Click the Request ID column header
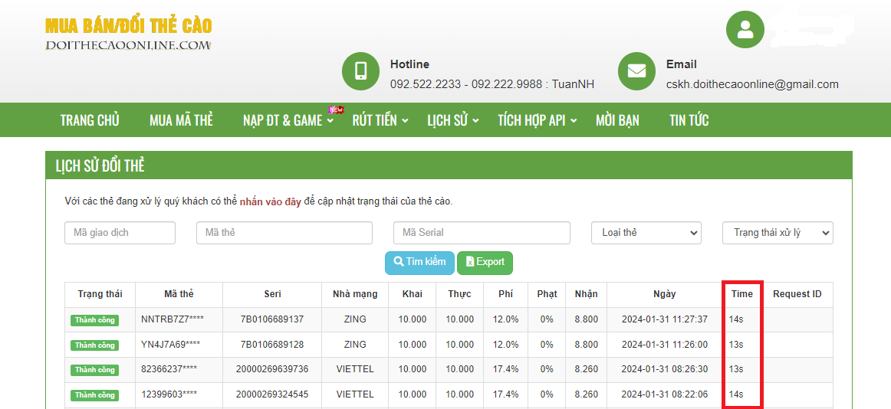The image size is (891, 409). click(x=797, y=294)
